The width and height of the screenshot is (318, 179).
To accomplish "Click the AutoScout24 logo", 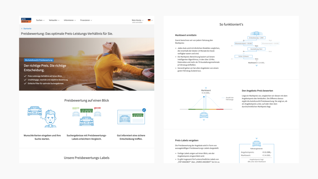I will (26, 20).
